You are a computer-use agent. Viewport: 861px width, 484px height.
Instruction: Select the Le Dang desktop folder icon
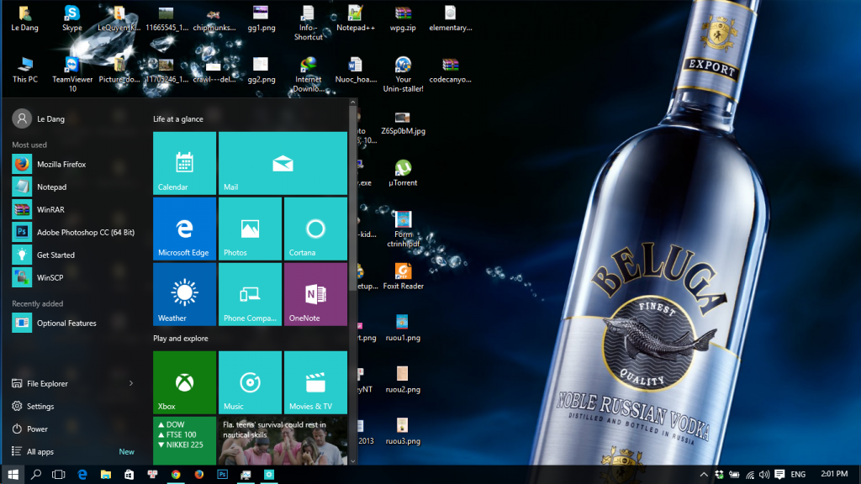24,18
